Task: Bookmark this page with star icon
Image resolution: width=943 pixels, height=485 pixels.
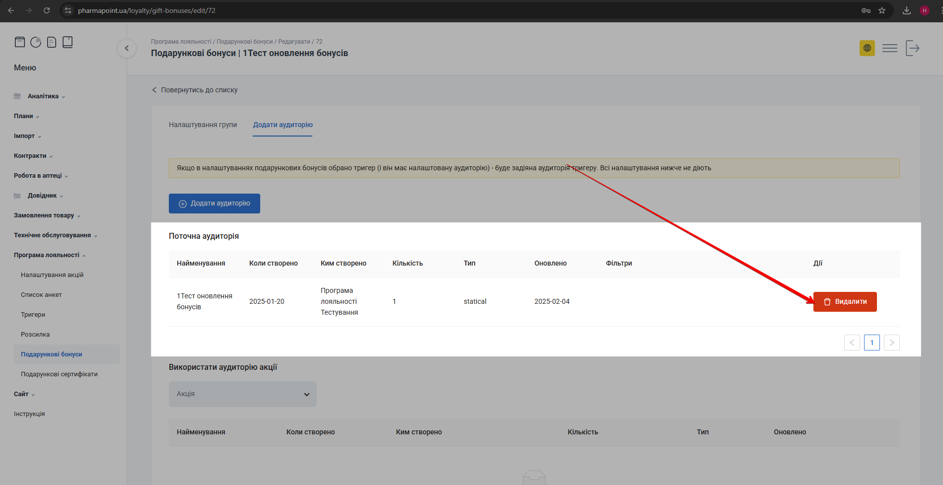Action: (882, 10)
